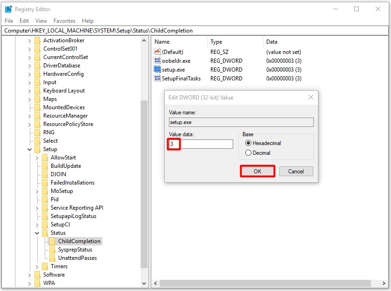Click the DriverDatabase folder icon
This screenshot has width=391, height=291.
point(37,66)
